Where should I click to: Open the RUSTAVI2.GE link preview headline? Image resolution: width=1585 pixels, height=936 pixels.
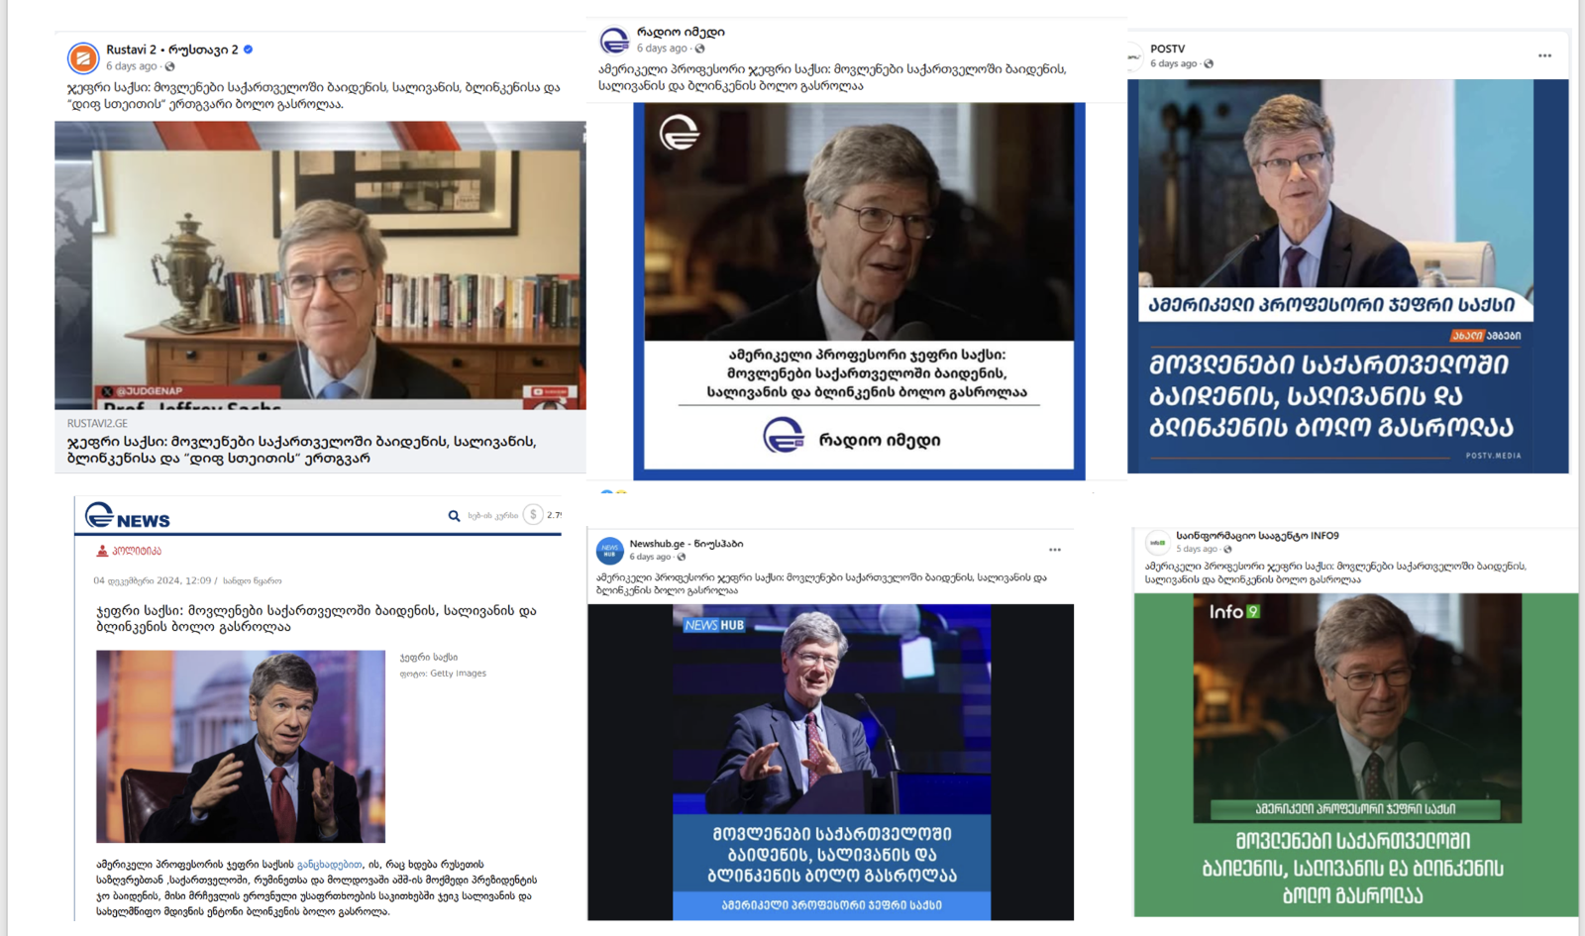click(302, 450)
